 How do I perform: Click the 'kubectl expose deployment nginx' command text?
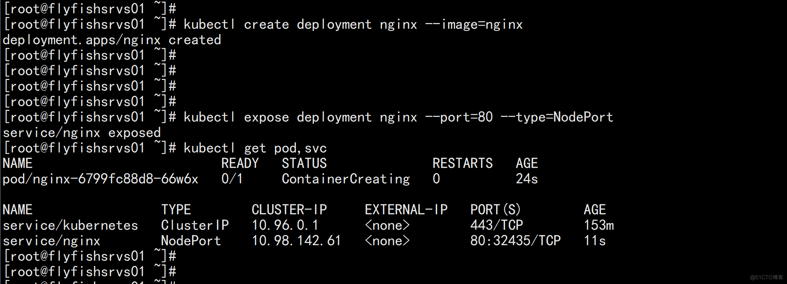coord(300,118)
